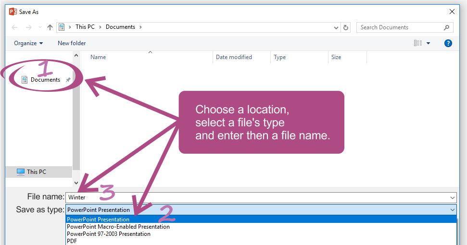Click the search magnifier icon
The width and height of the screenshot is (467, 245).
446,28
